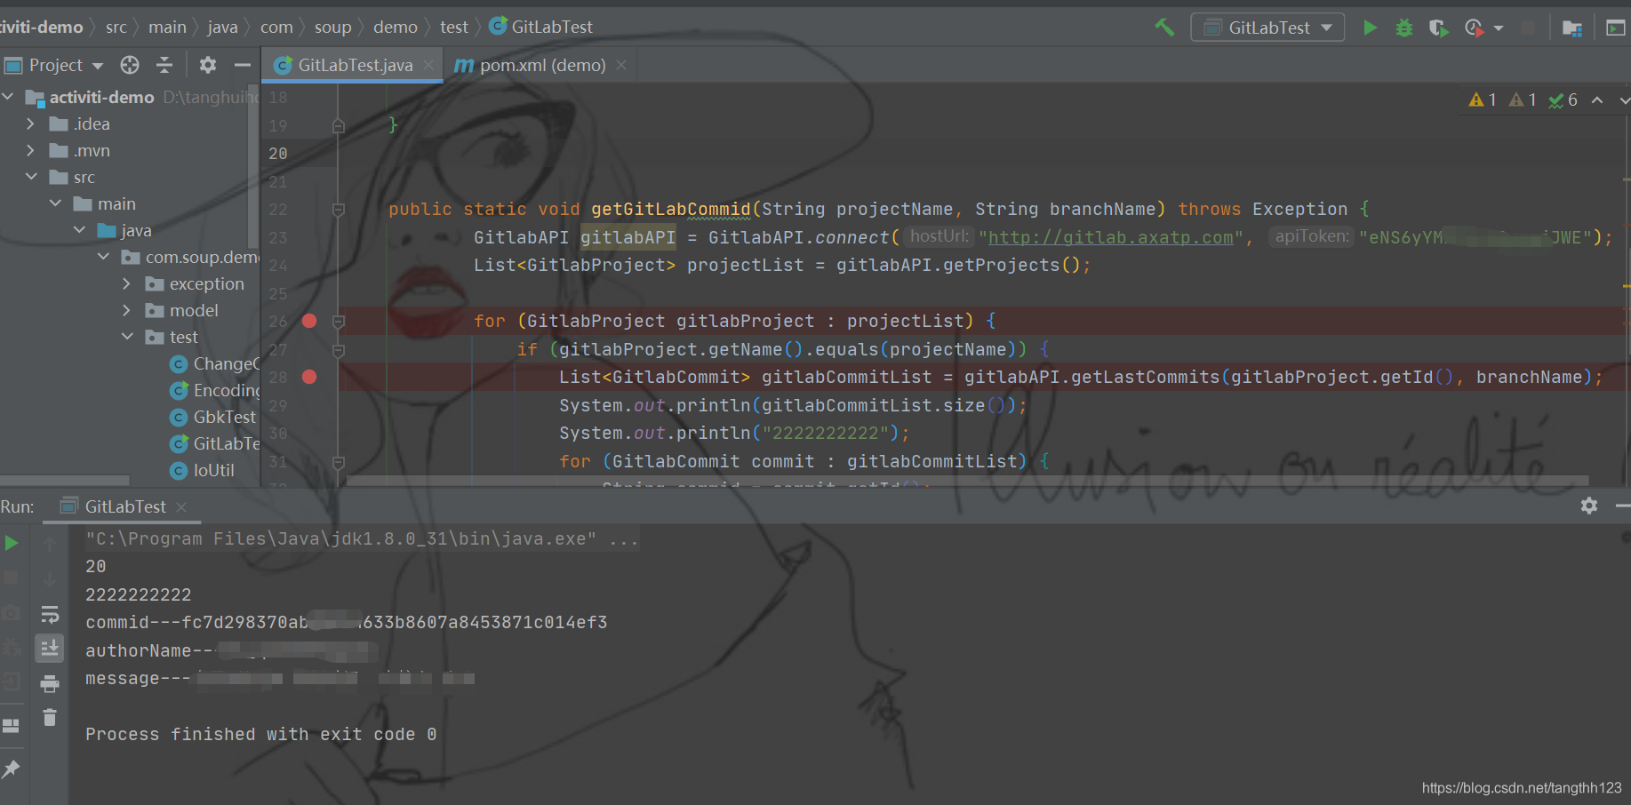
Task: Toggle fold end marker at line 19
Action: (339, 126)
